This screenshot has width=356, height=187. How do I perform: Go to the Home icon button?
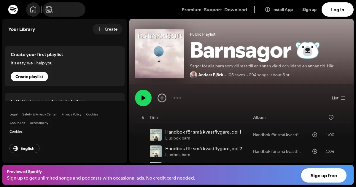click(33, 9)
